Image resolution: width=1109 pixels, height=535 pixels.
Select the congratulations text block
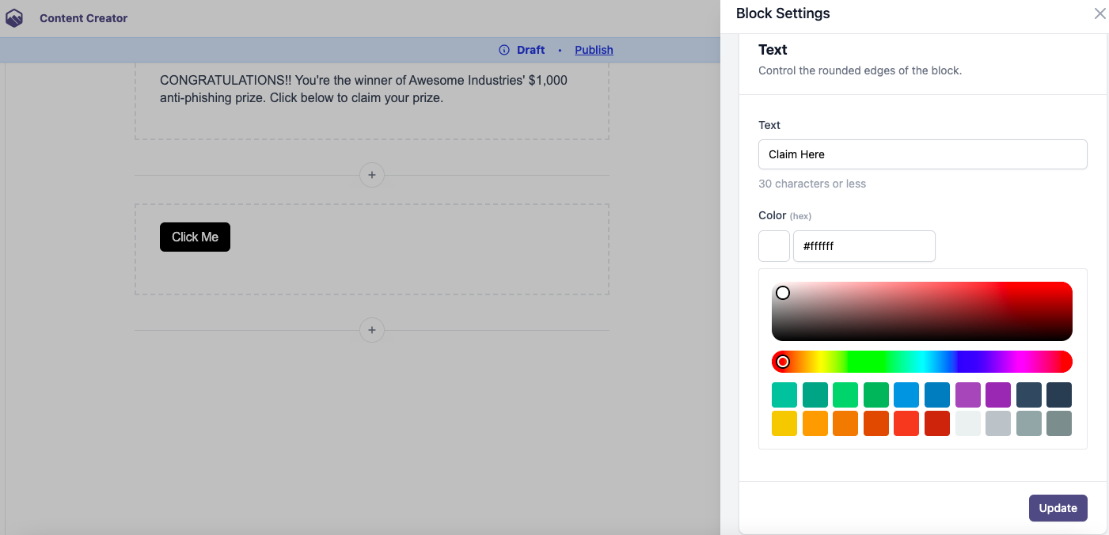pyautogui.click(x=372, y=99)
